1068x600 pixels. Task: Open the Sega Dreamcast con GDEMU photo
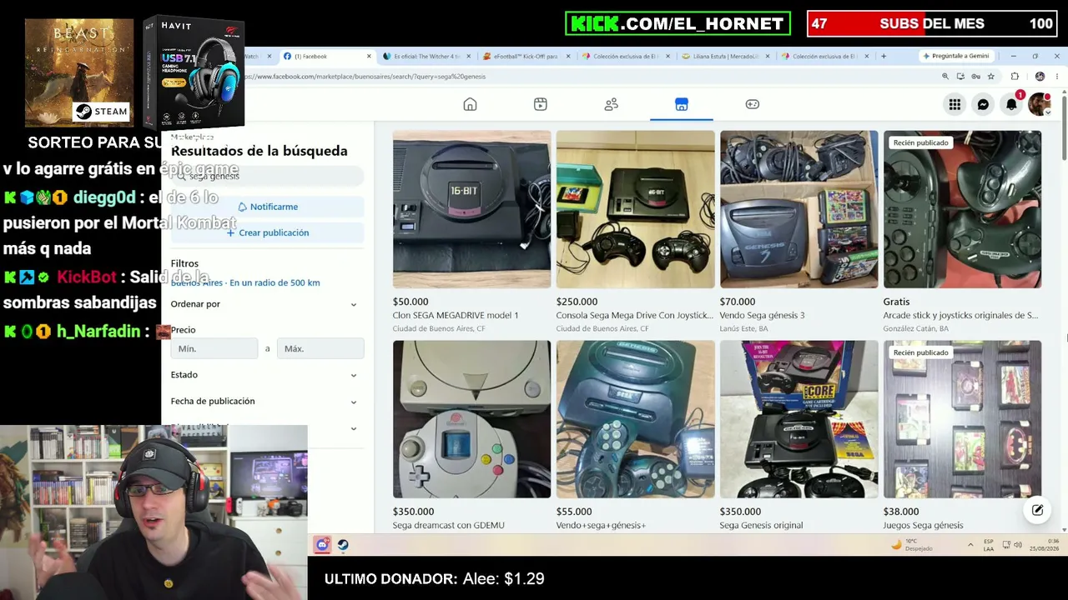click(472, 419)
